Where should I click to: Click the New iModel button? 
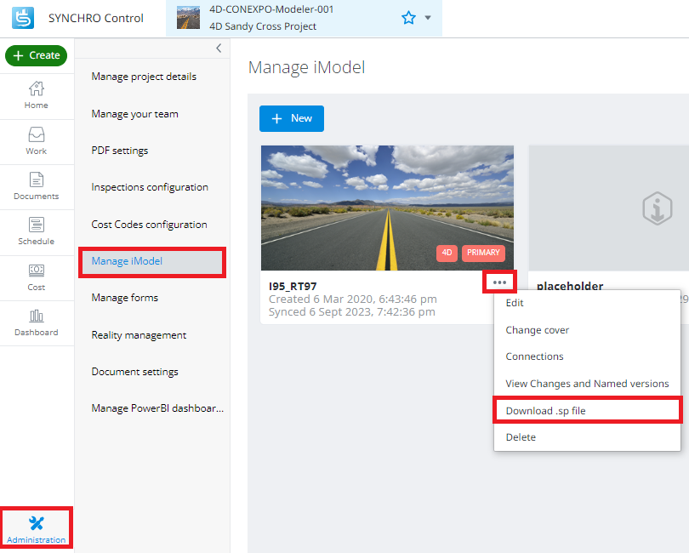(292, 118)
